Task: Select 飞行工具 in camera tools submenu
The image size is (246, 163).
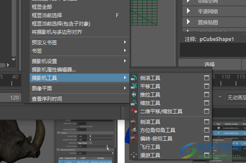Action: coord(171,147)
